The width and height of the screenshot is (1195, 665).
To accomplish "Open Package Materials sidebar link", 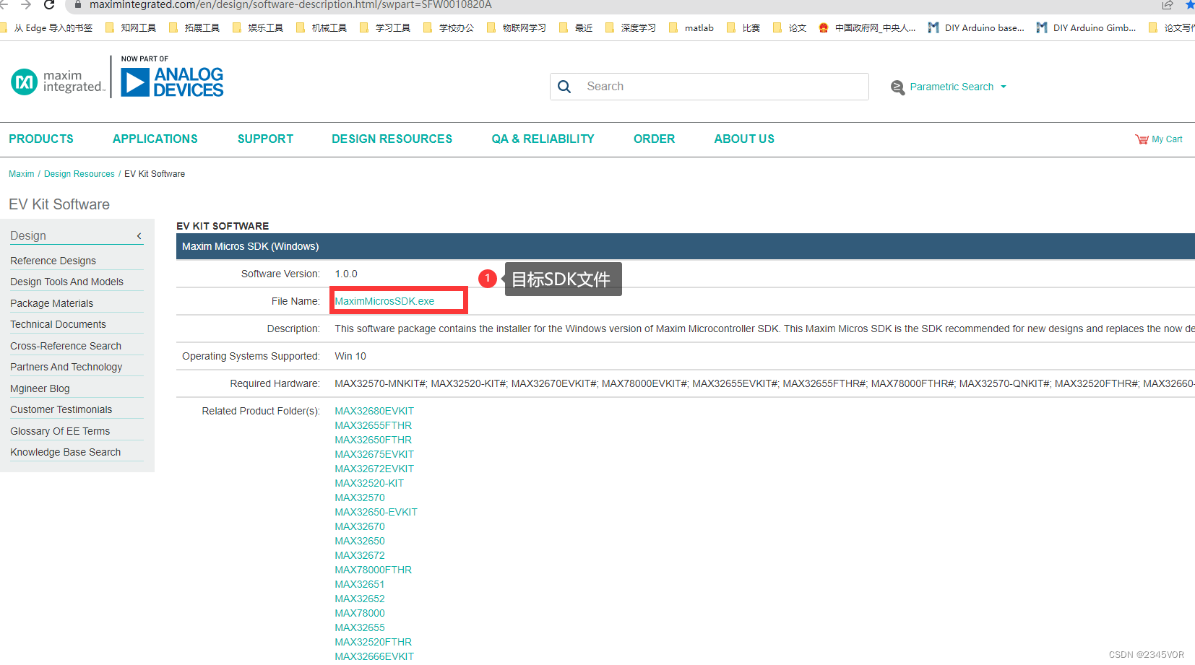I will pos(51,303).
